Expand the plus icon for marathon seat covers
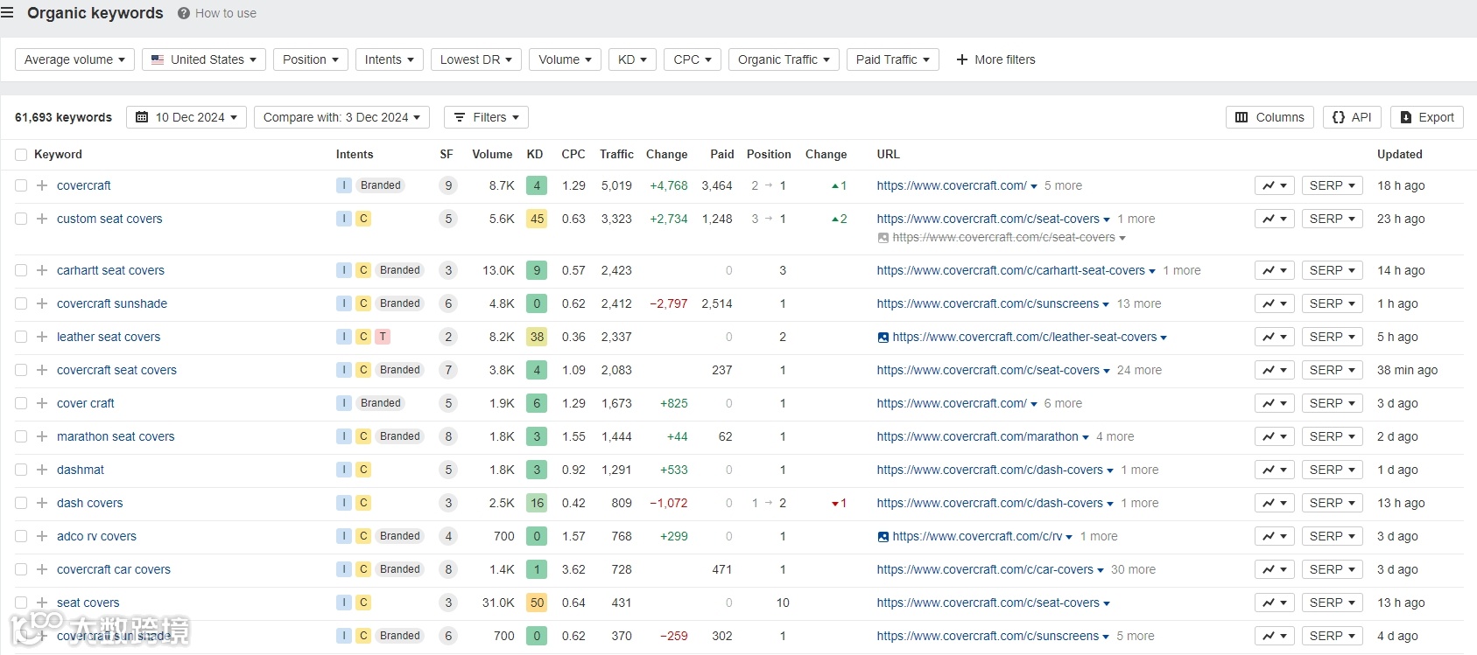 tap(42, 436)
